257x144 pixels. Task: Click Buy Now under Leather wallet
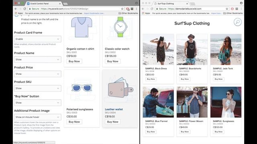coord(112,122)
